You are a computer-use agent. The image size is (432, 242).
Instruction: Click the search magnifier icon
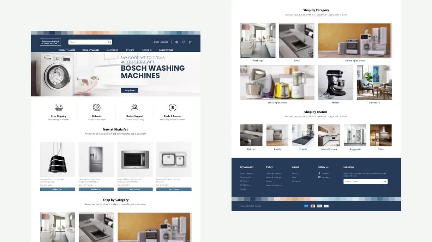[x=110, y=42]
